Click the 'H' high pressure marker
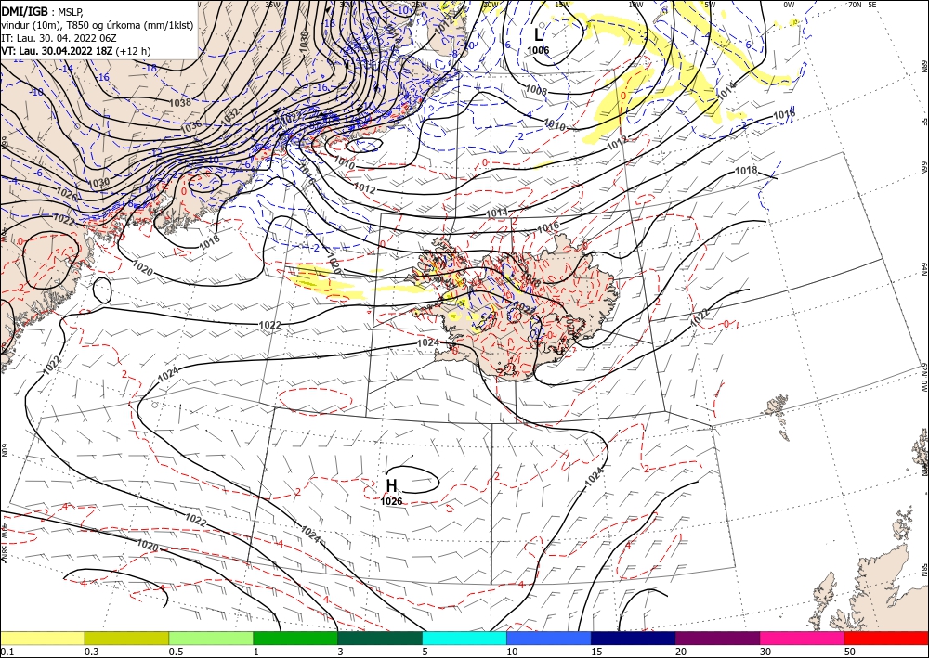This screenshot has width=929, height=658. [x=391, y=485]
